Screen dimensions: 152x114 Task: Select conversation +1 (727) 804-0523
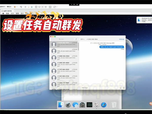tap(65, 71)
